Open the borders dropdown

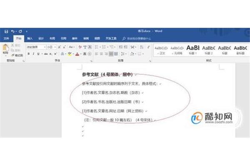tap(143, 54)
